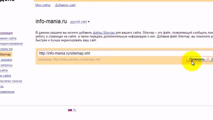The height and width of the screenshot is (120, 213).
Task: Open the Ru language selector
Action: pos(75,110)
